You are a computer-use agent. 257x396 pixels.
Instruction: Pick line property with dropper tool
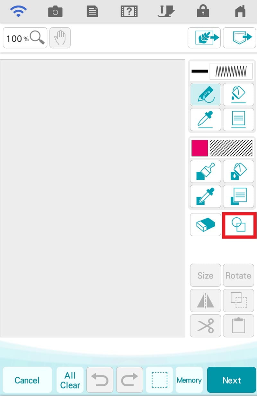pyautogui.click(x=206, y=119)
